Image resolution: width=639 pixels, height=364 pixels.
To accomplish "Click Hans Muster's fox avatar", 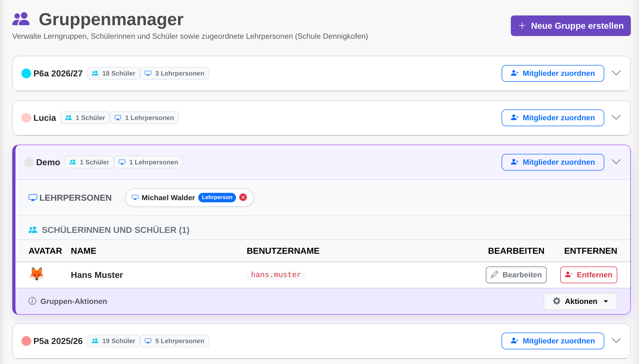I will pos(37,274).
